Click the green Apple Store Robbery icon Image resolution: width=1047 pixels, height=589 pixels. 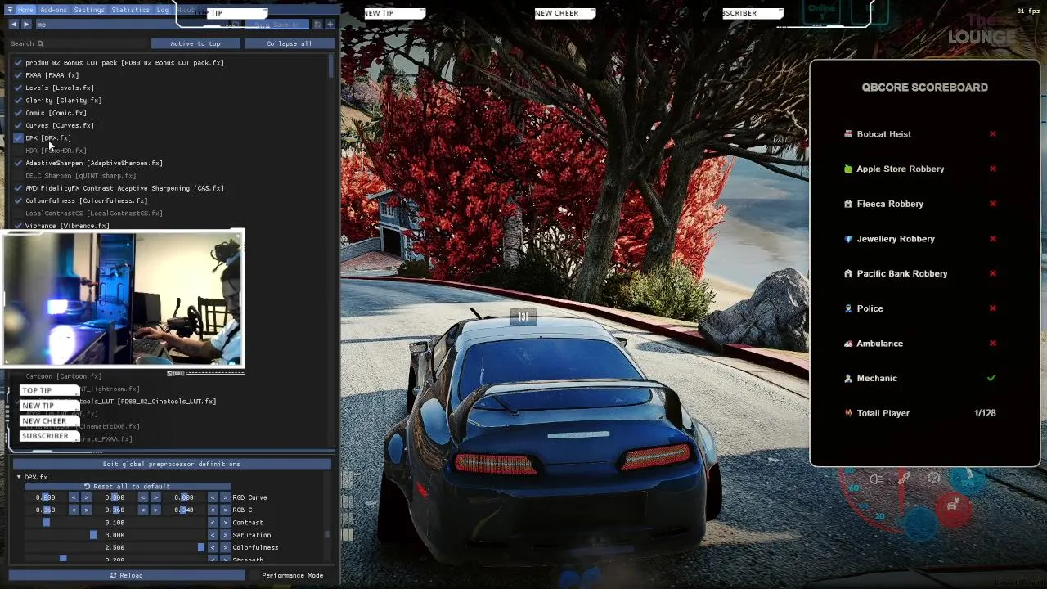(848, 169)
